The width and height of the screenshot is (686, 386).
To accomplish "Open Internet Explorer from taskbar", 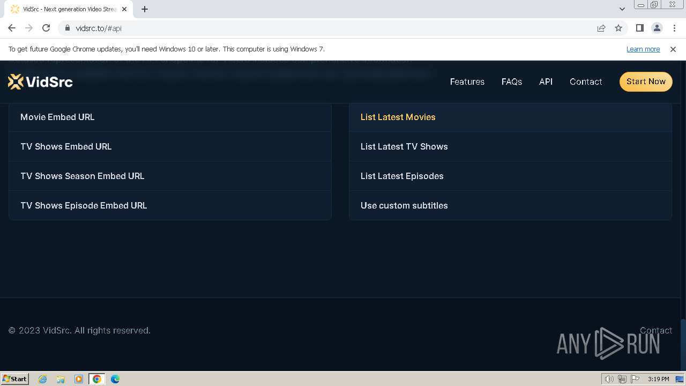I will click(x=43, y=379).
